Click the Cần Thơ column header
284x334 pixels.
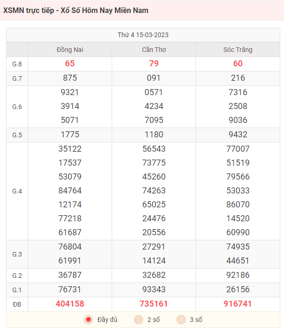[x=154, y=50]
